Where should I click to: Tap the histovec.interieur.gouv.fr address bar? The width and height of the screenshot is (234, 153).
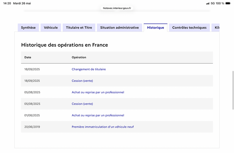117,8
